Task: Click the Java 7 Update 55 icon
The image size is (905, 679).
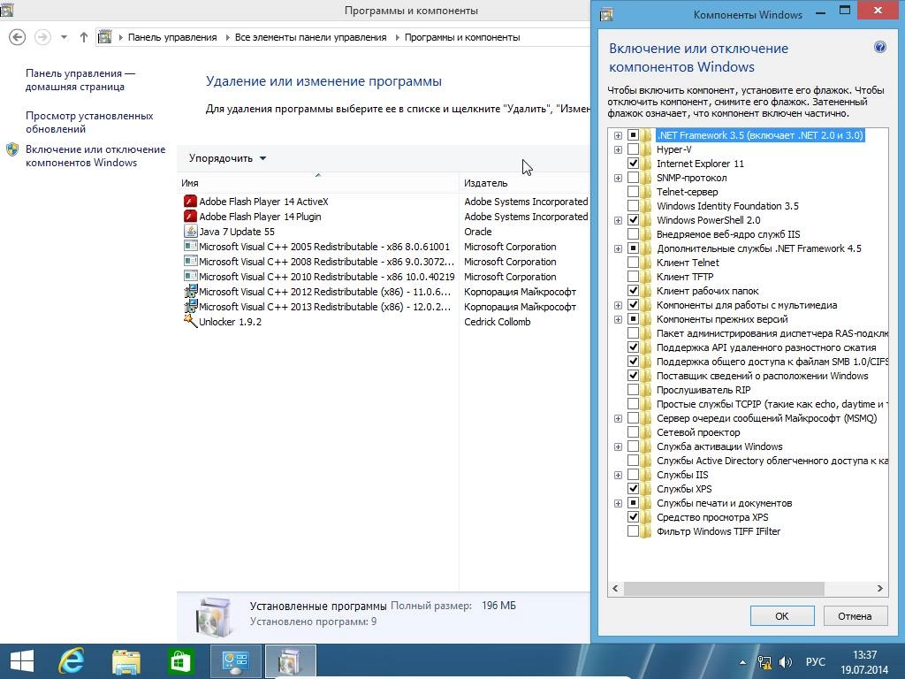Action: (x=190, y=231)
